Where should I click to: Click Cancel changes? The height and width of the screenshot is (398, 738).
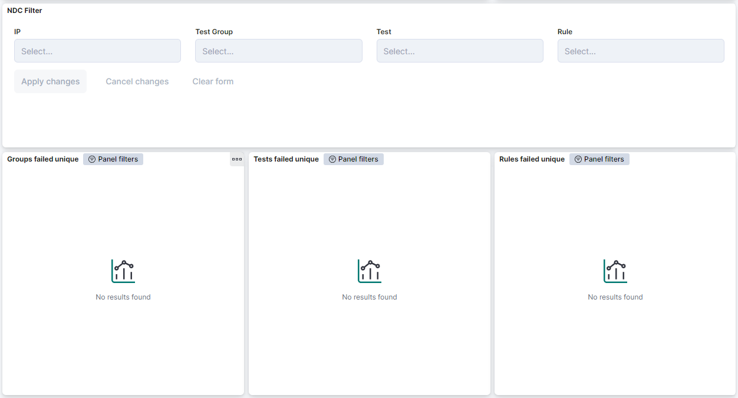pyautogui.click(x=137, y=81)
